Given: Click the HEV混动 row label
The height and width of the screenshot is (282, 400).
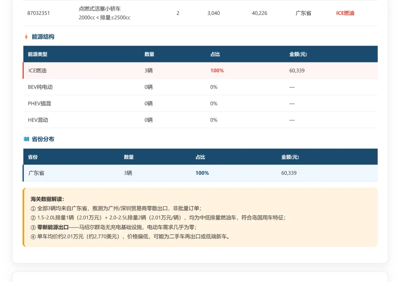Looking at the screenshot, I should 38,120.
